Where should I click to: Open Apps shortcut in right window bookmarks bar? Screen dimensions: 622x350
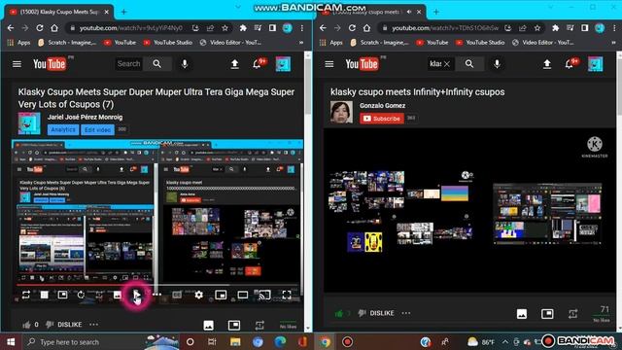point(331,43)
